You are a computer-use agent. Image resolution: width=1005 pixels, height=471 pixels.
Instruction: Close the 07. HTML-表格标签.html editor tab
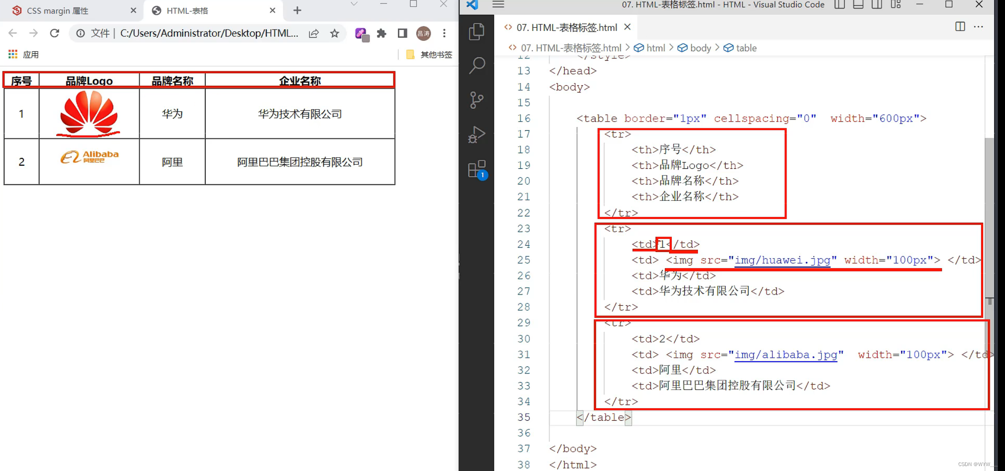[x=627, y=27]
